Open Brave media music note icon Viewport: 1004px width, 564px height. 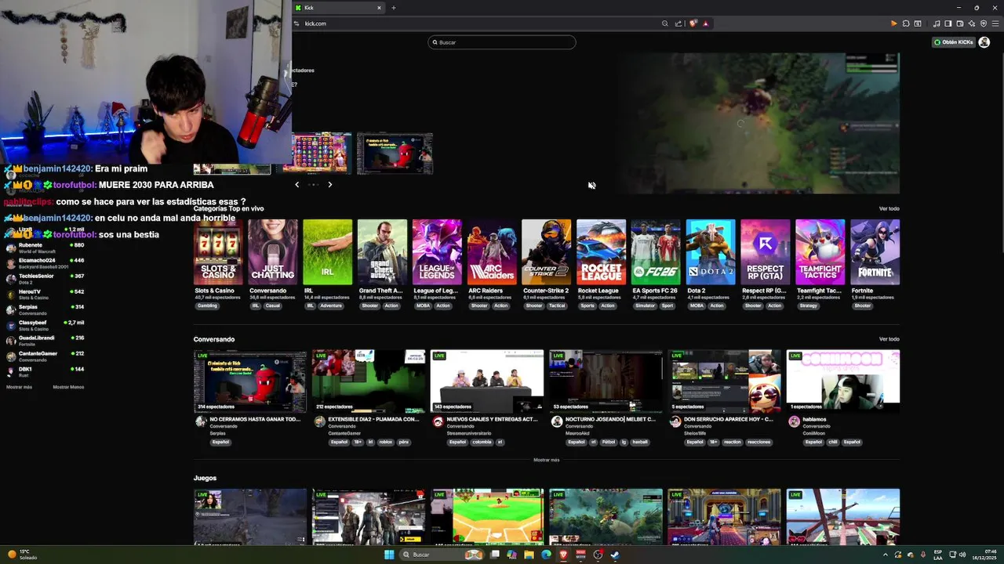(x=937, y=23)
